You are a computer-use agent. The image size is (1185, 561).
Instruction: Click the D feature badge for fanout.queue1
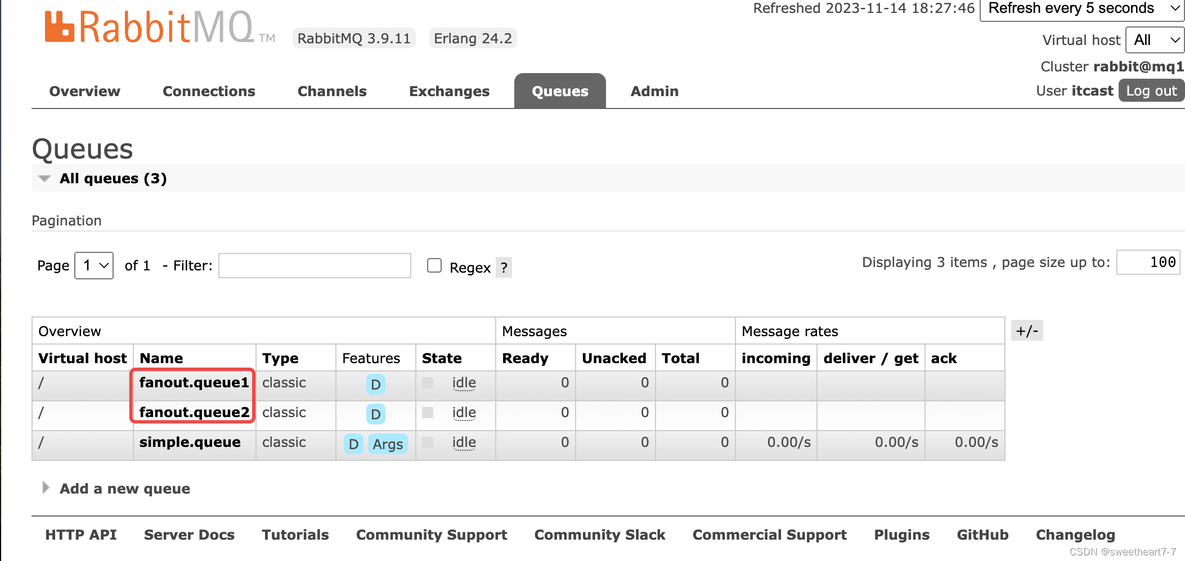point(376,384)
